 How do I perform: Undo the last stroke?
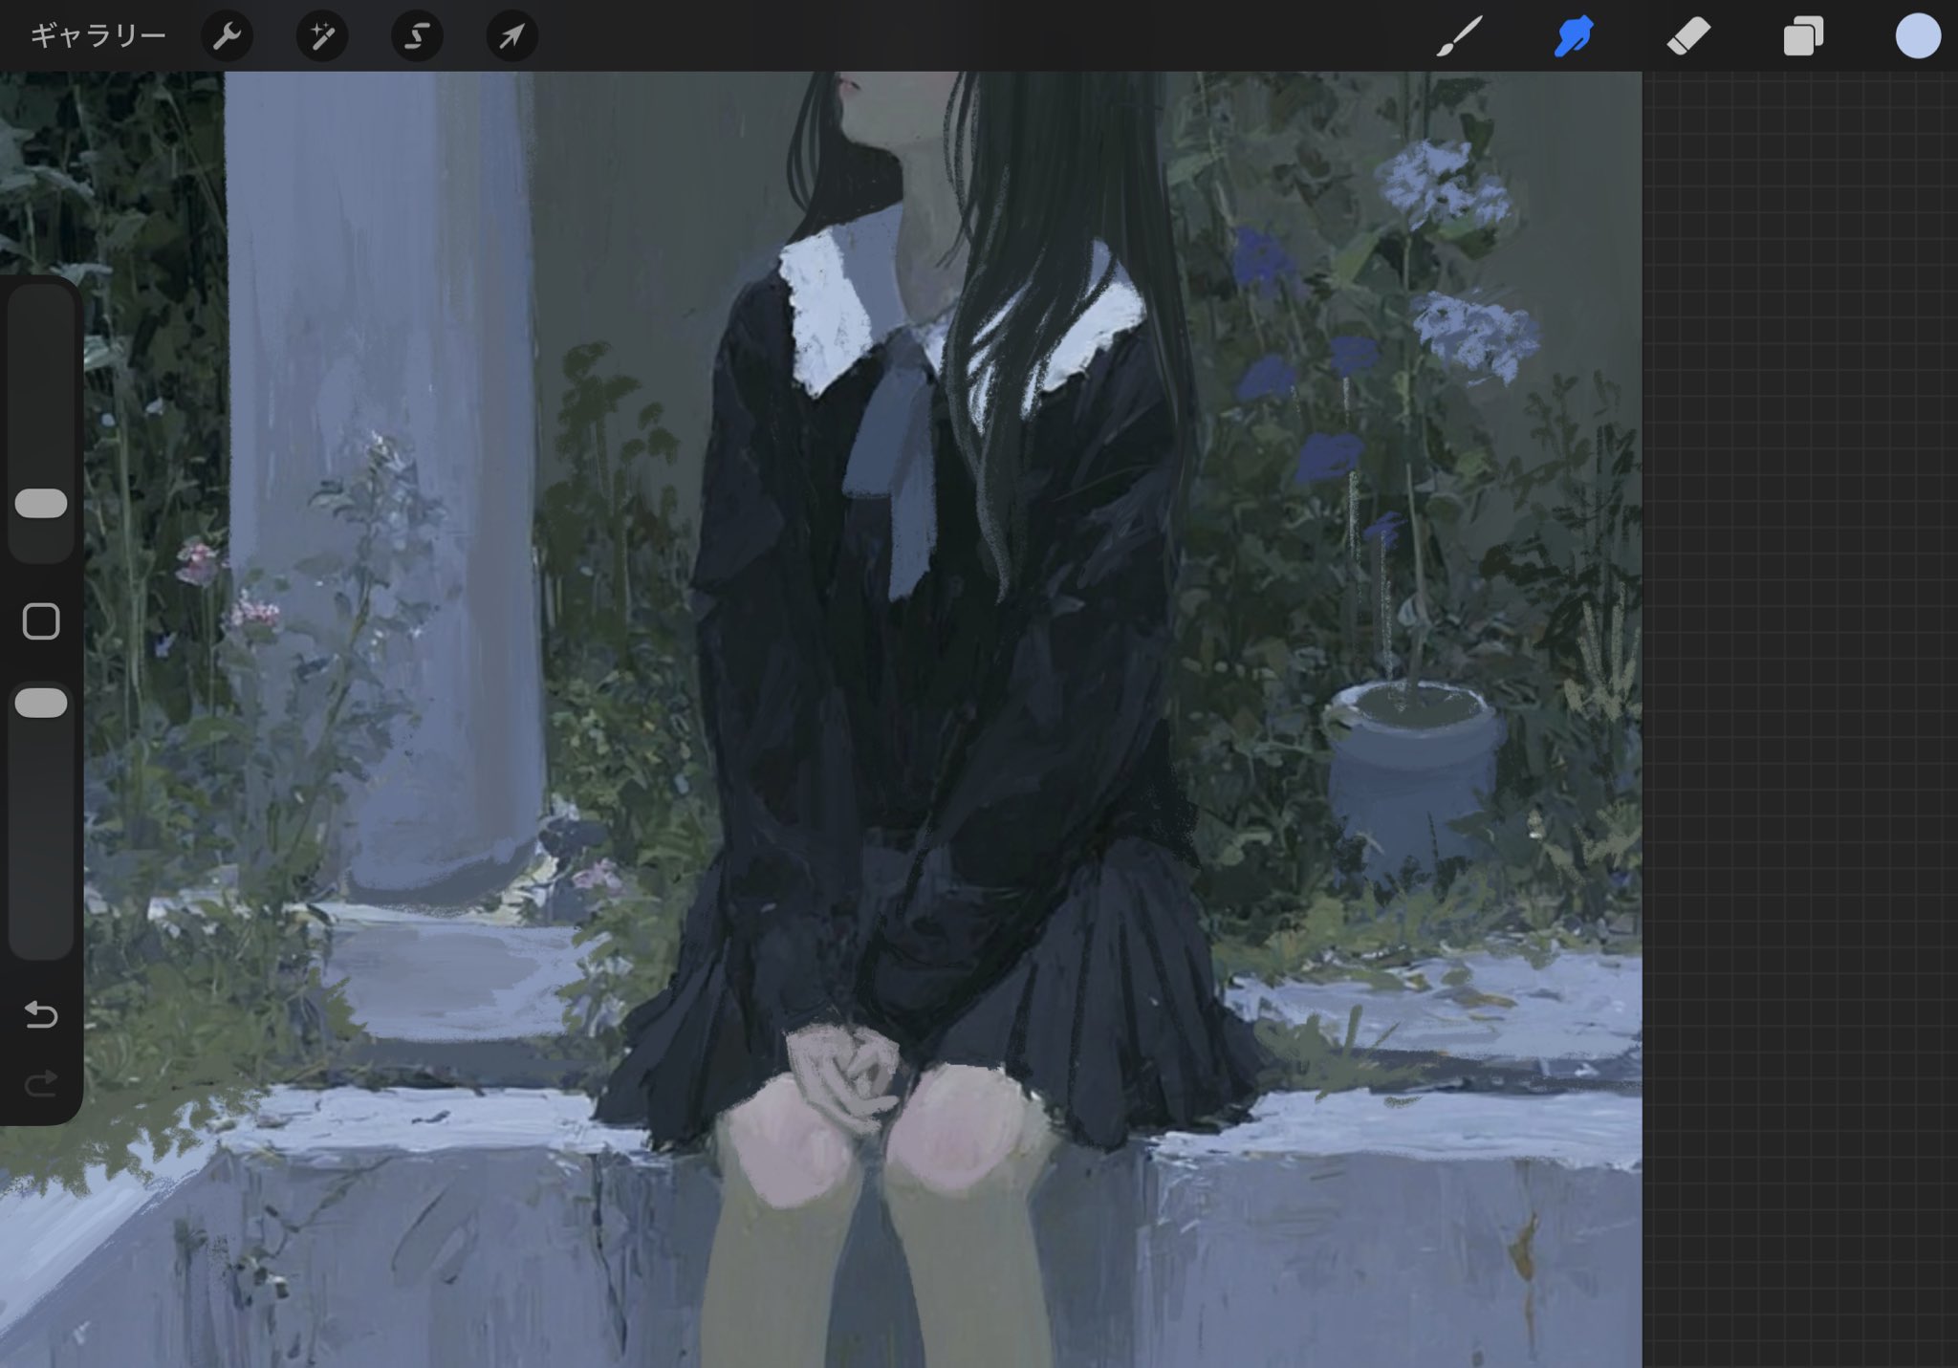41,1013
